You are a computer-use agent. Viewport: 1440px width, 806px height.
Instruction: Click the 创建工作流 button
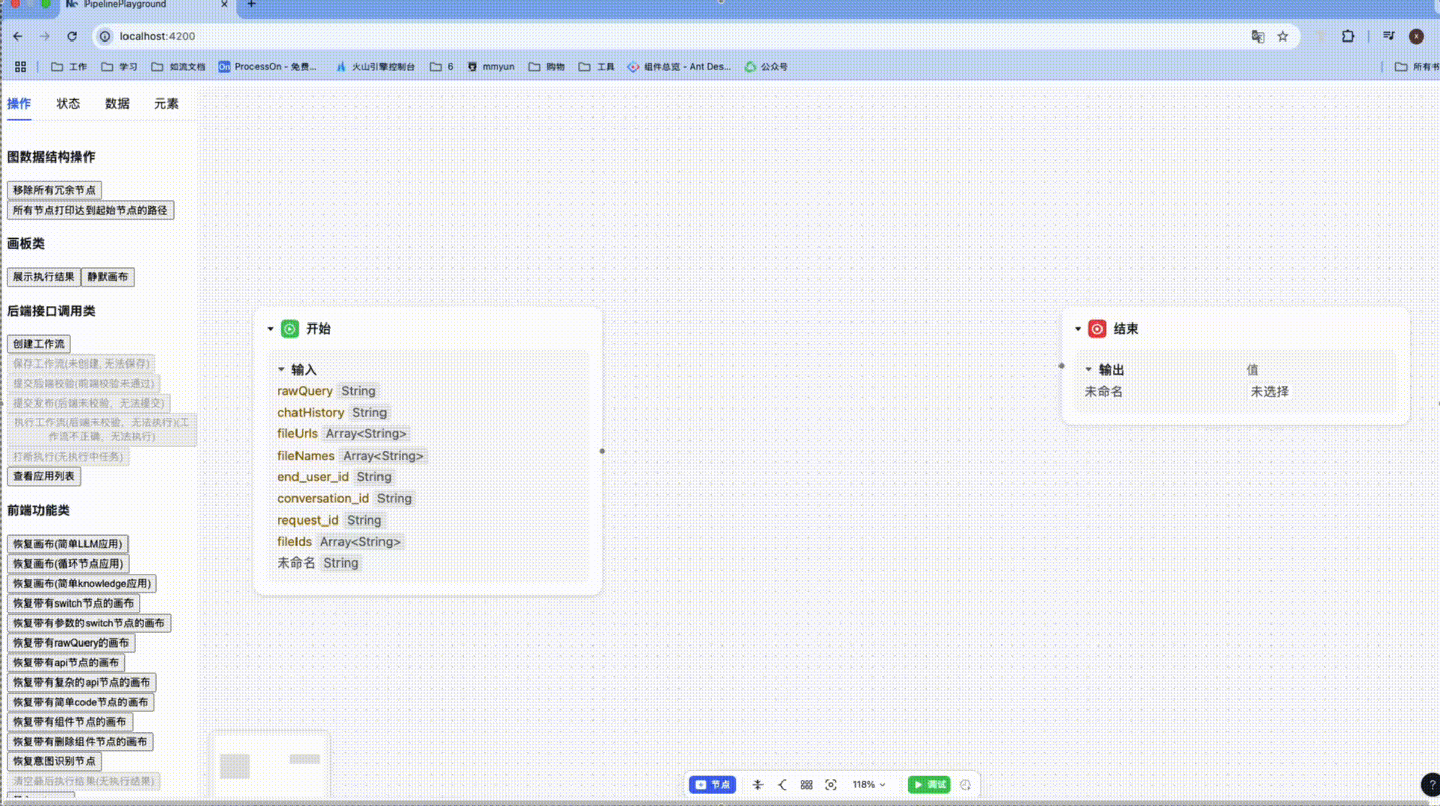tap(39, 344)
